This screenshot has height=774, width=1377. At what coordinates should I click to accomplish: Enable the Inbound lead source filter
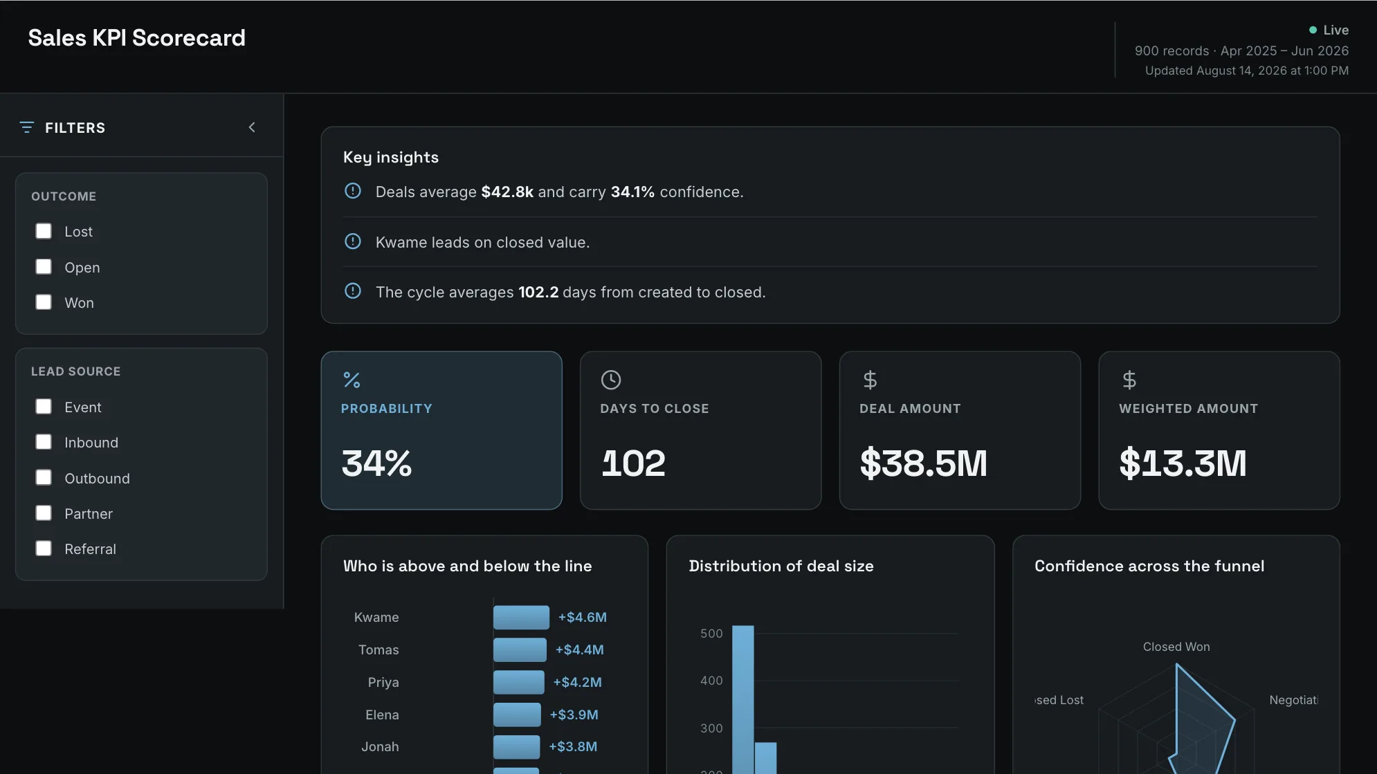click(x=44, y=442)
